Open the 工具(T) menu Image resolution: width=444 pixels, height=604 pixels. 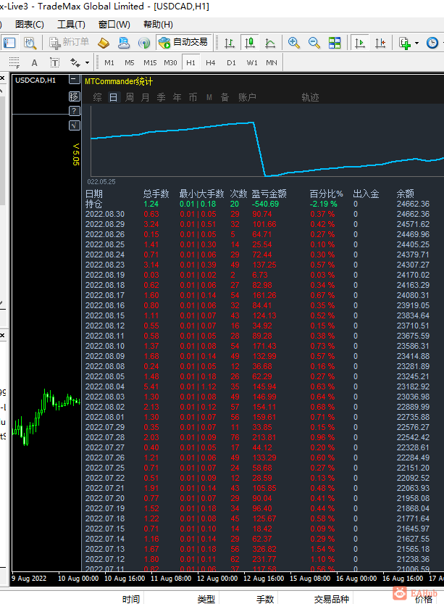71,25
